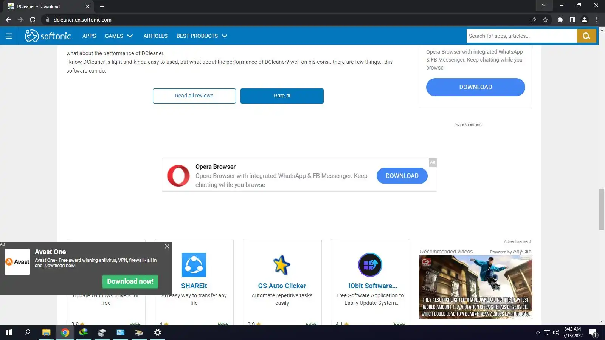
Task: Click the network icon in system tray
Action: click(x=547, y=332)
